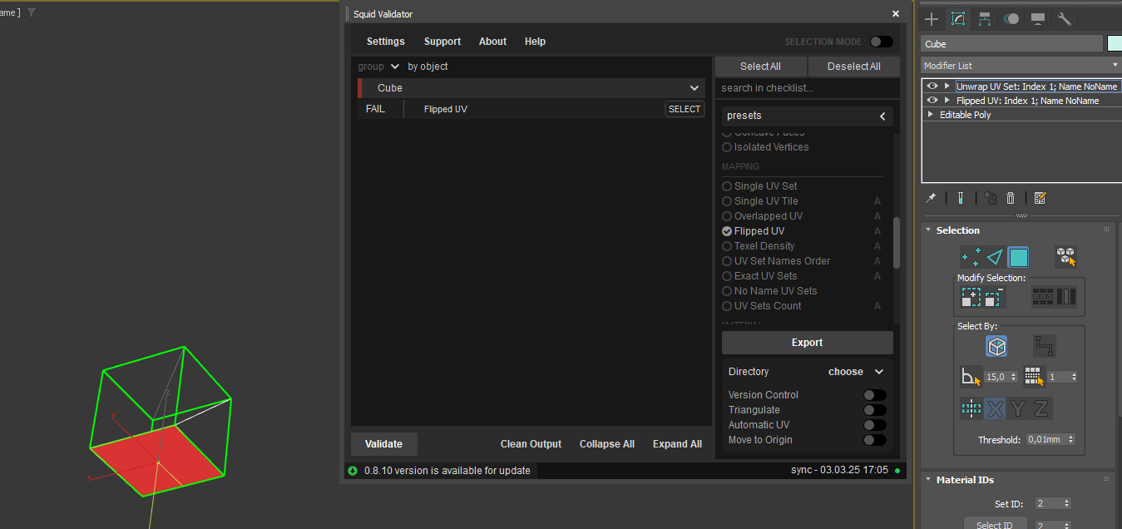Enable the Move to Origin toggle
Image resolution: width=1122 pixels, height=529 pixels.
875,440
